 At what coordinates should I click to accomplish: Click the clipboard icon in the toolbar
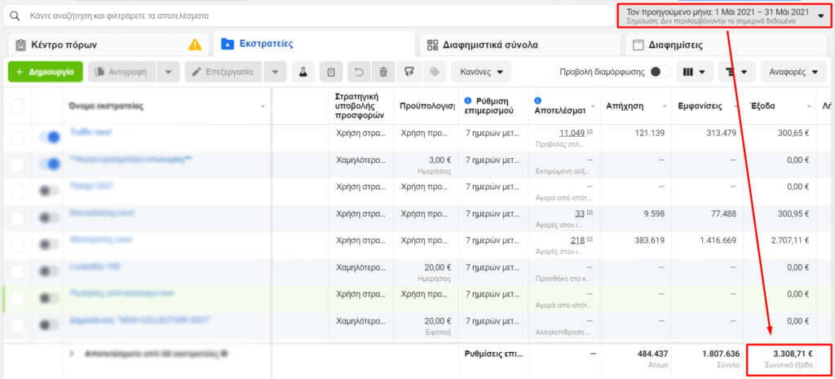(331, 72)
